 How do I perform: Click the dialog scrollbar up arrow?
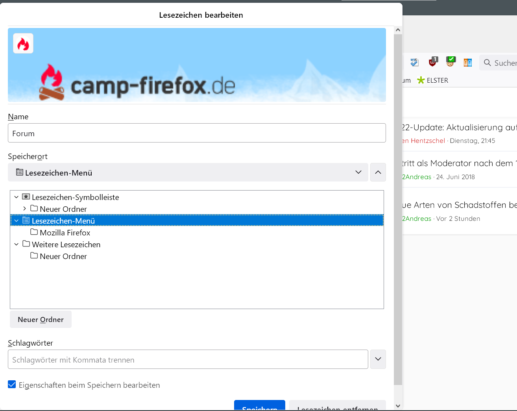(x=398, y=30)
